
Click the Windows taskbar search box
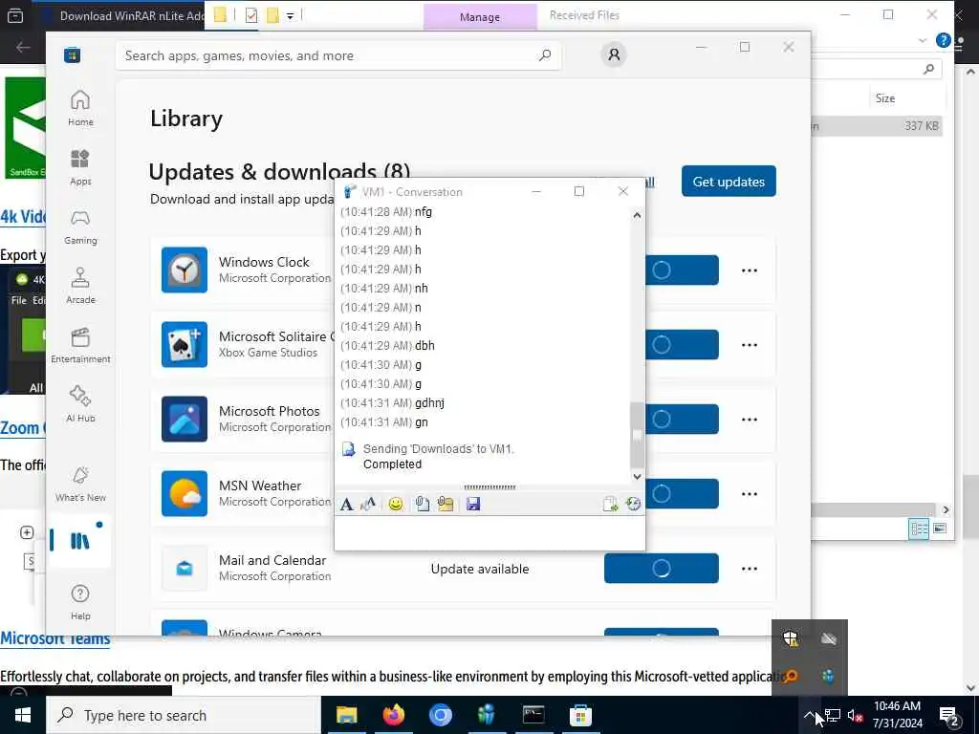(184, 715)
